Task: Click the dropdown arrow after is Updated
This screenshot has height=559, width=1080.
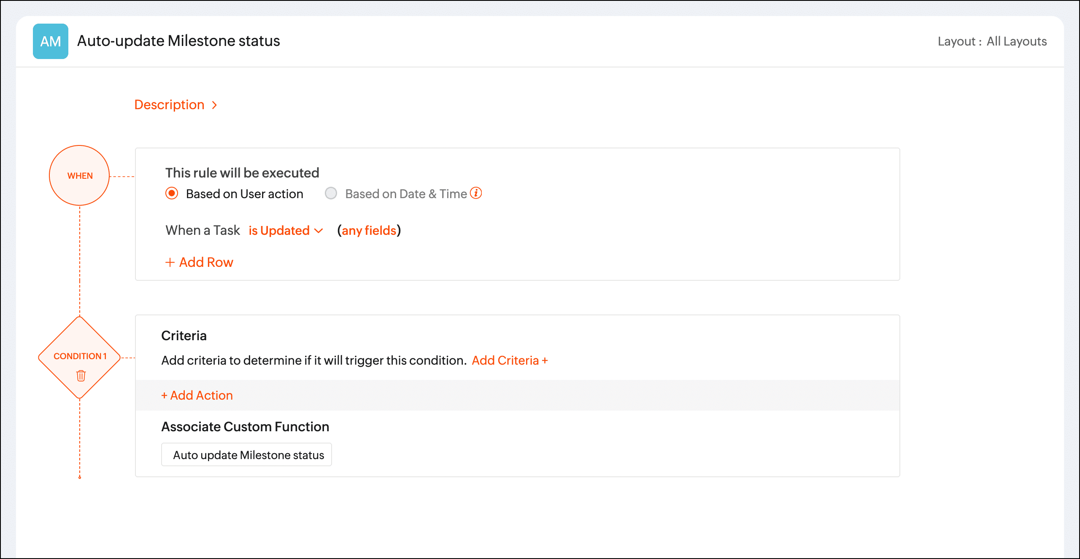Action: tap(319, 231)
